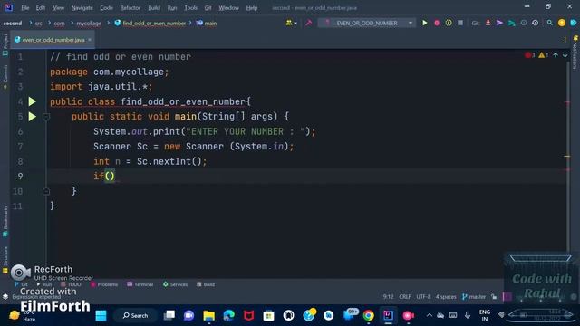
Task: Open the Refactor menu
Action: [130, 8]
